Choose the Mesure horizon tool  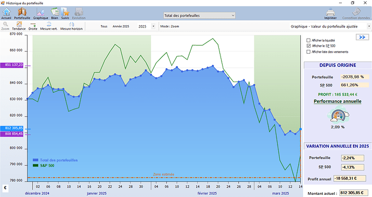(x=71, y=26)
